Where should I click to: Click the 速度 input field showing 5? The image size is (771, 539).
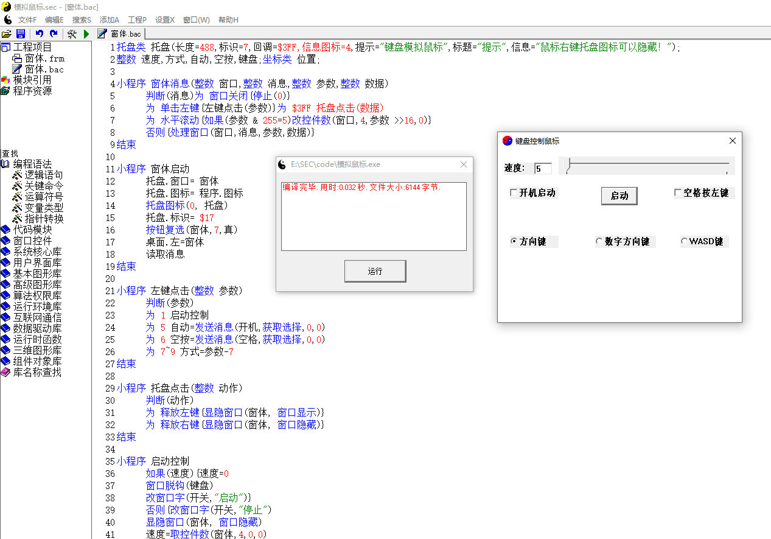543,169
